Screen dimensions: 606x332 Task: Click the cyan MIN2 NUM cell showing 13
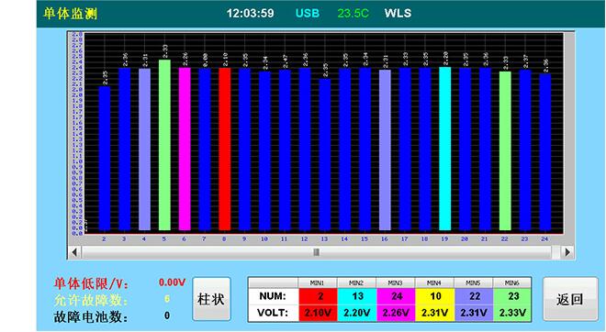357,296
